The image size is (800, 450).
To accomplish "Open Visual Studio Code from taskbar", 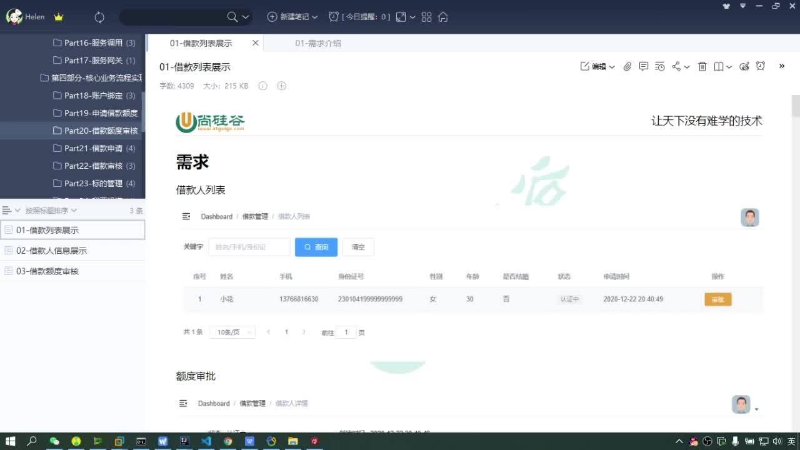I will tap(206, 441).
